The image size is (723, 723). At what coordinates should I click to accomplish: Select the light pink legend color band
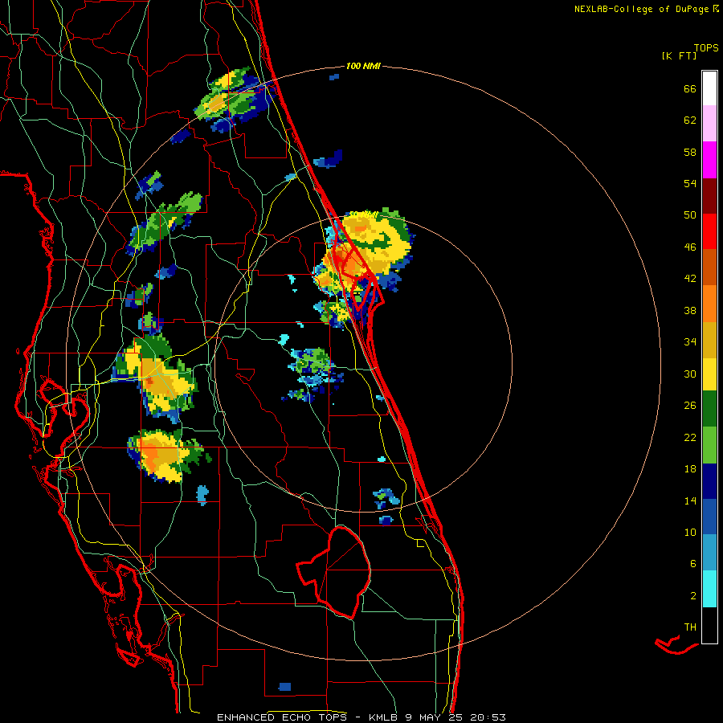click(709, 123)
